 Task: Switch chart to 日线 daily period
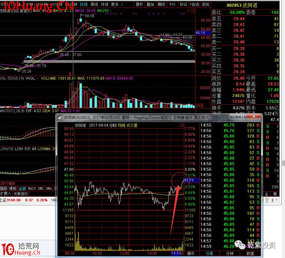[x=84, y=4]
